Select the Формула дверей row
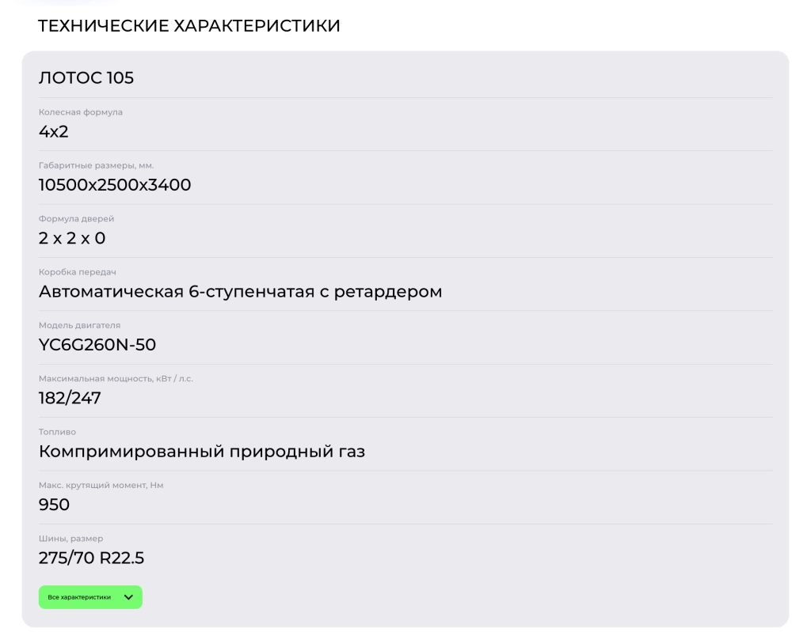811x632 pixels. [76, 218]
